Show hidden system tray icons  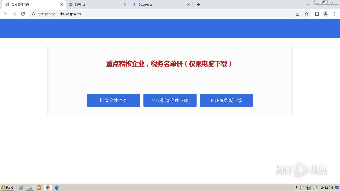(x=296, y=188)
